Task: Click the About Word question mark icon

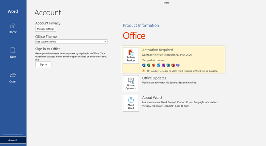Action: tap(131, 100)
